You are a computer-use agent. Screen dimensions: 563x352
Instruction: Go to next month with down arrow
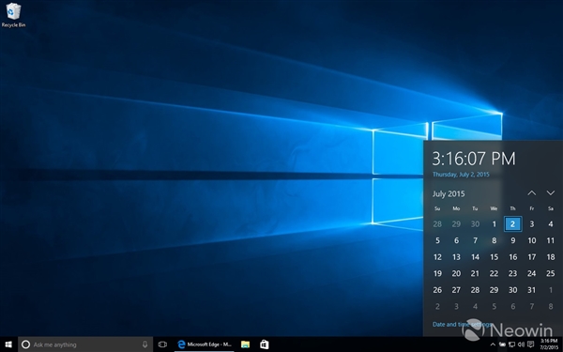[551, 193]
